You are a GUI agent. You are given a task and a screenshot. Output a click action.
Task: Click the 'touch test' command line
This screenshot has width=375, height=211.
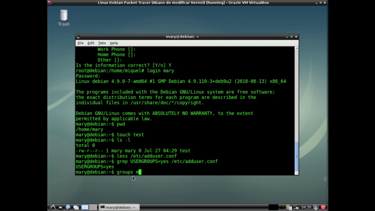tap(110, 135)
